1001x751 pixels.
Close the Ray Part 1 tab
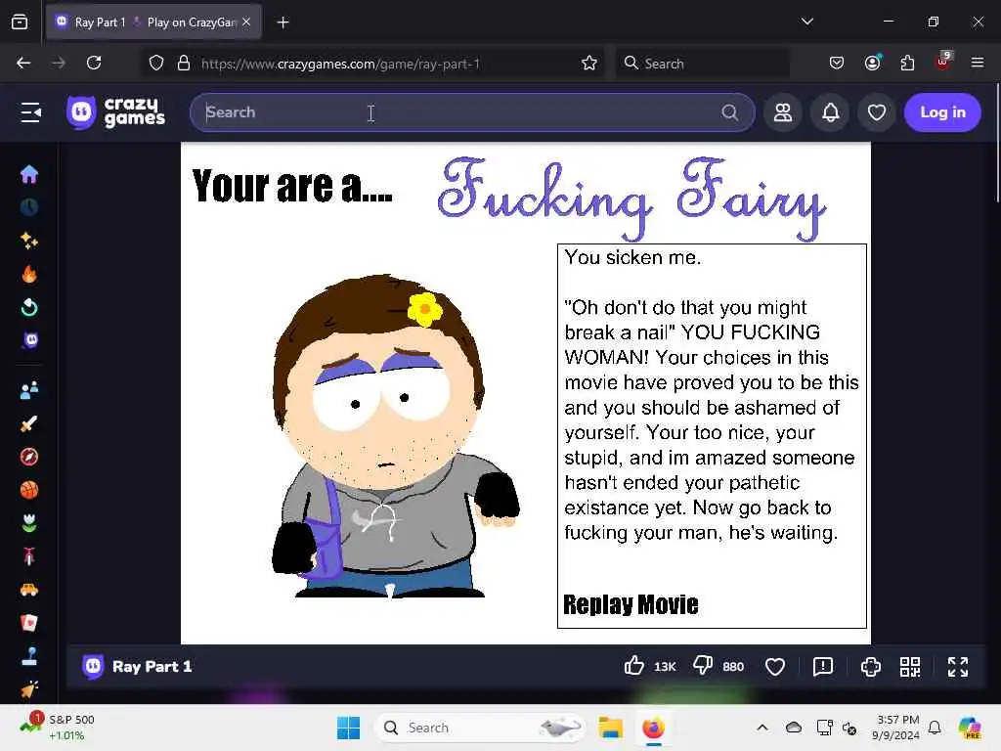(247, 22)
